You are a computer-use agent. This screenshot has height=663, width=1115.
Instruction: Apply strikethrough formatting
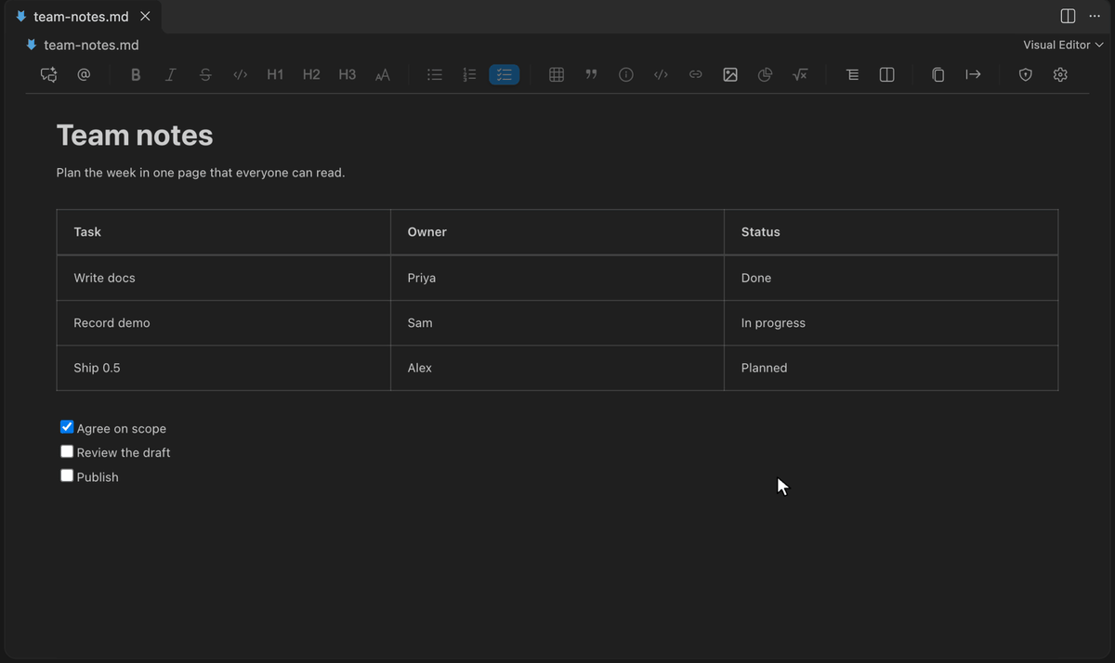tap(205, 74)
